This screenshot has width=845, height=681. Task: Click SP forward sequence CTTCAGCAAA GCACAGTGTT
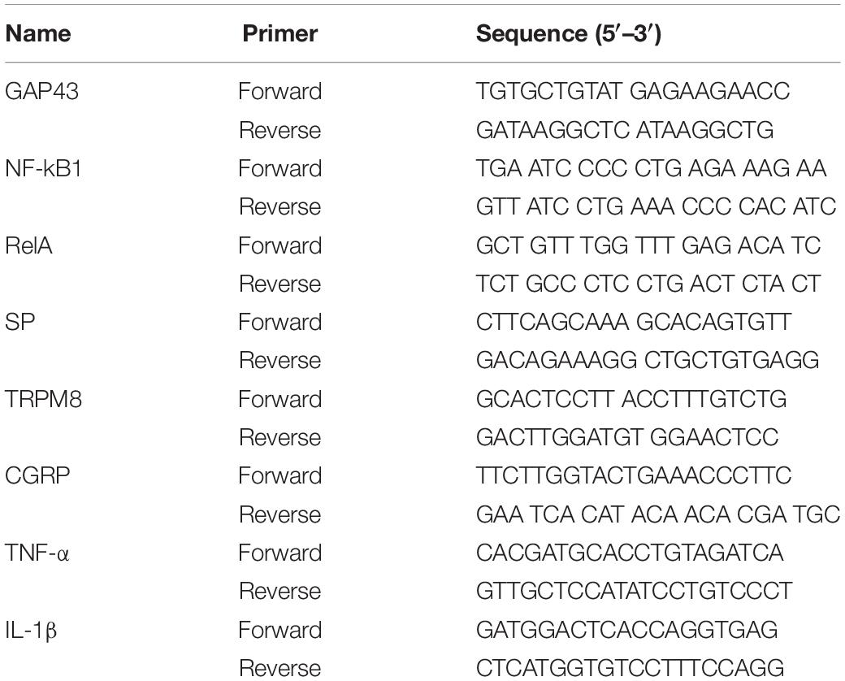[x=634, y=322]
